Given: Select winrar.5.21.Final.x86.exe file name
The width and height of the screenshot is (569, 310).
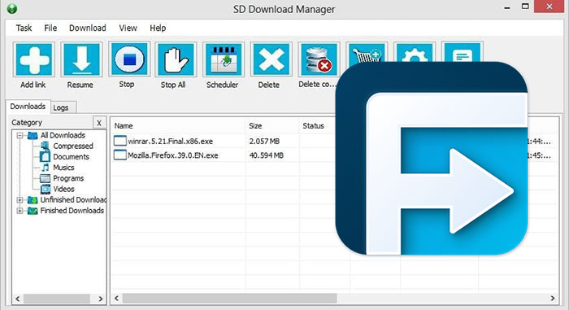Looking at the screenshot, I should pos(170,142).
